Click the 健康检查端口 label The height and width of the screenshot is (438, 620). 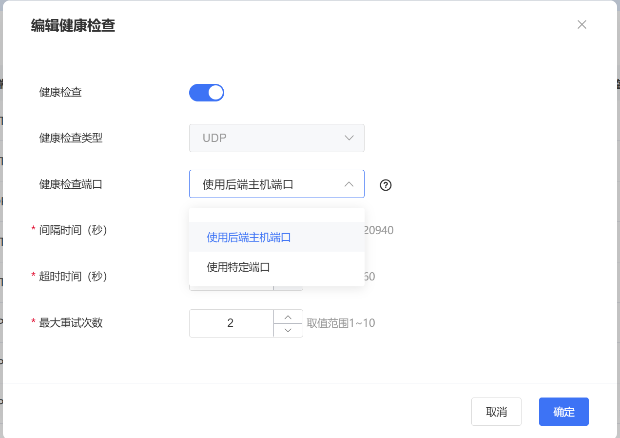tap(71, 184)
